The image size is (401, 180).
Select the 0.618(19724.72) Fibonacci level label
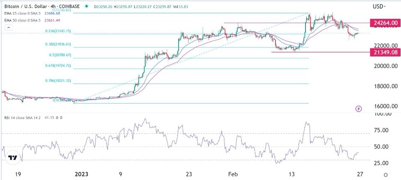coord(58,66)
